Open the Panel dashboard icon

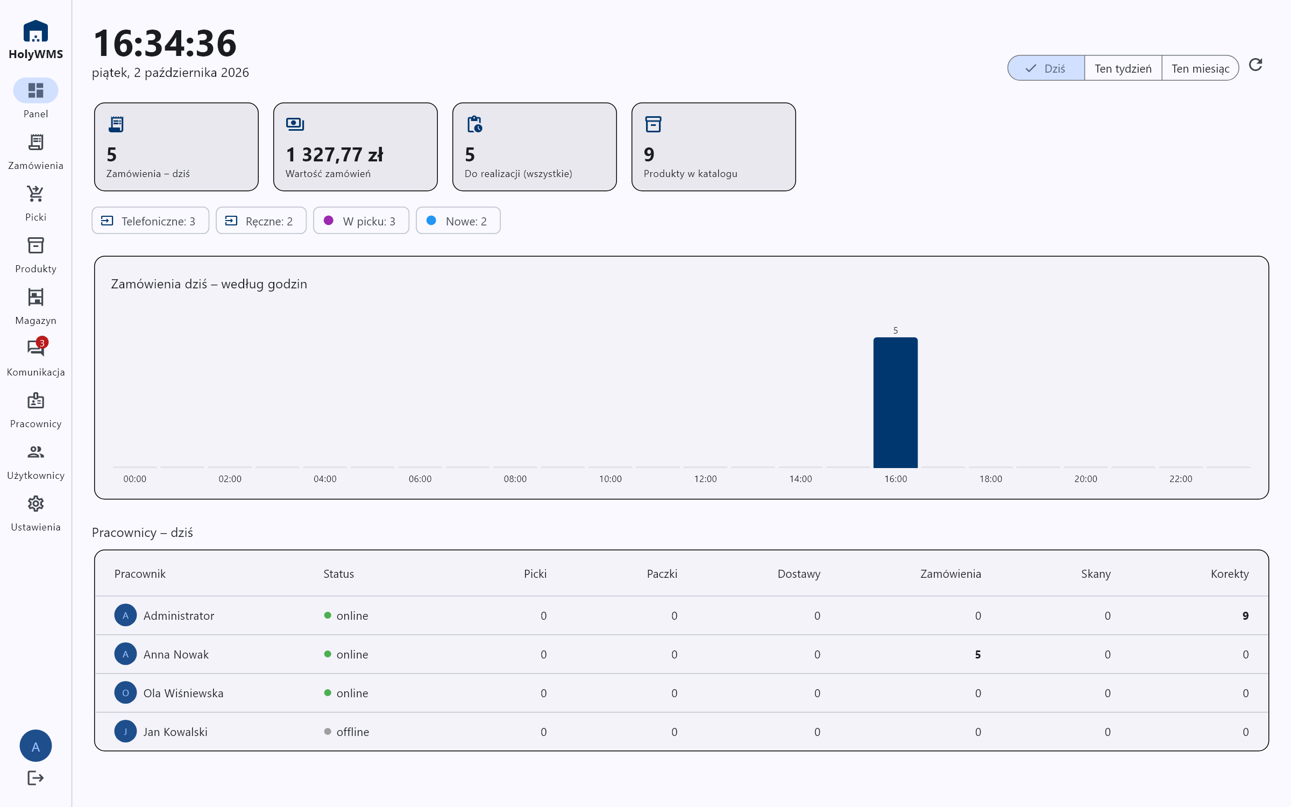(36, 90)
